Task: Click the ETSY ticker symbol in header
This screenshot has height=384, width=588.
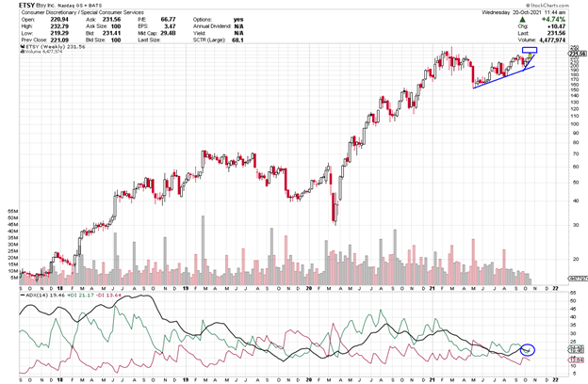Action: [16, 5]
